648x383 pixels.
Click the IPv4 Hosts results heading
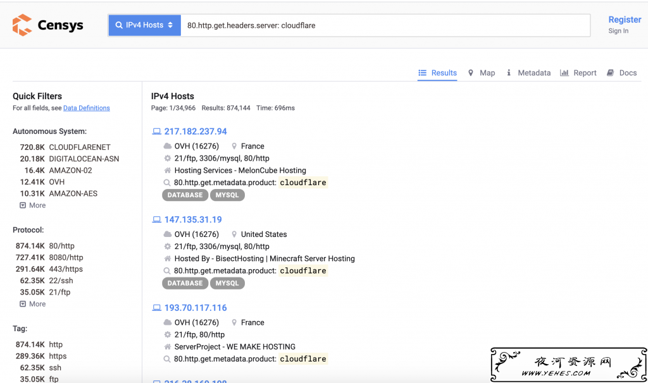pyautogui.click(x=173, y=96)
